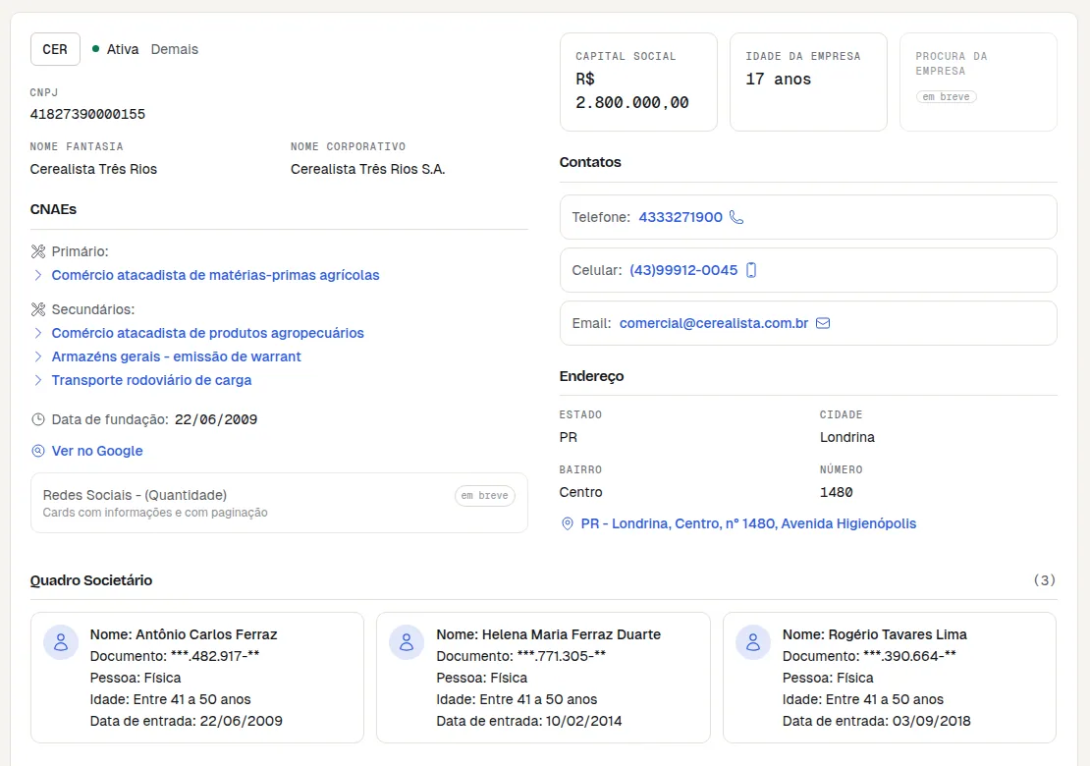Select the Capital Social card
This screenshot has width=1090, height=766.
pyautogui.click(x=638, y=82)
